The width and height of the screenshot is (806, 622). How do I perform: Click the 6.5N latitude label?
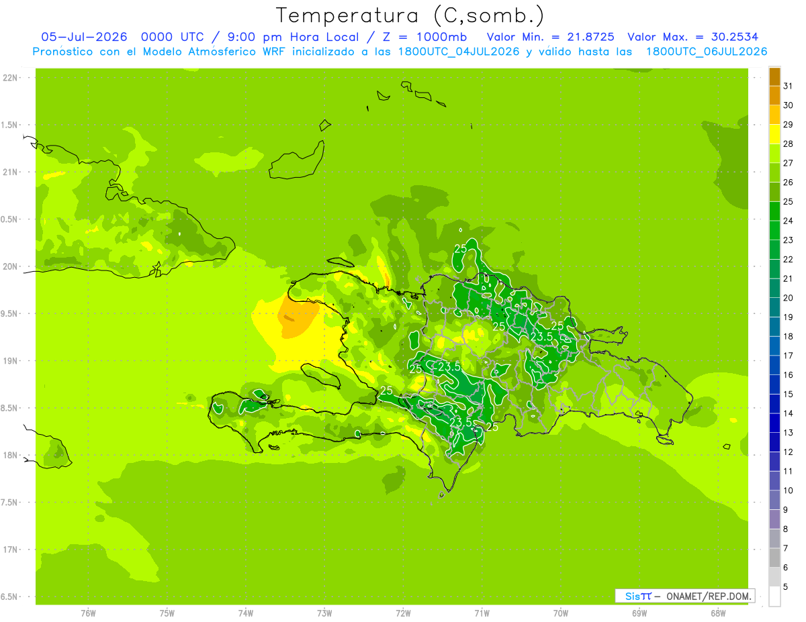tap(9, 597)
